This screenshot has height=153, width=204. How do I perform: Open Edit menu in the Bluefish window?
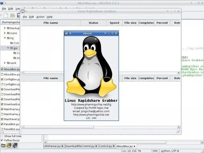11,9
